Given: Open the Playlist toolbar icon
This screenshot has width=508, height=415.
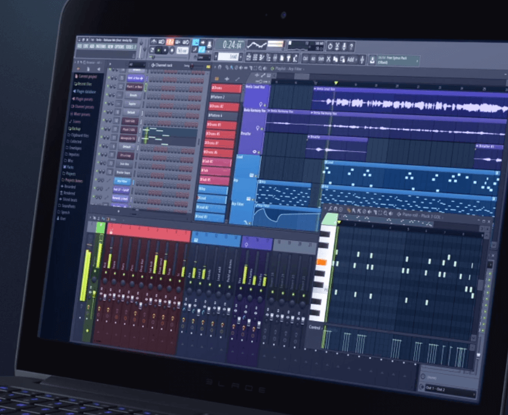Looking at the screenshot, I should tap(248, 57).
